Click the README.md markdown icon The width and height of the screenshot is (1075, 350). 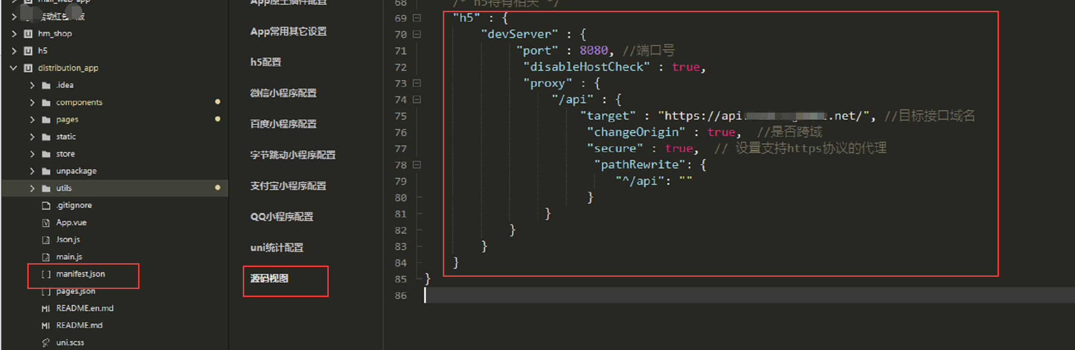pyautogui.click(x=46, y=326)
